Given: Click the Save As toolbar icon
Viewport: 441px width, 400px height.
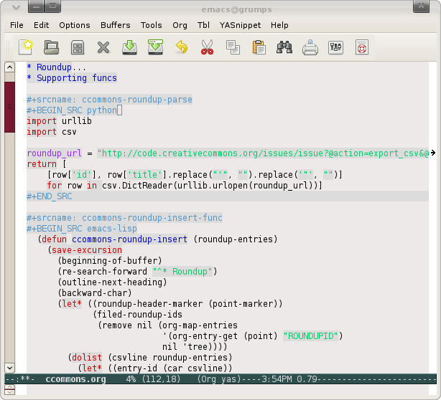Looking at the screenshot, I should point(156,47).
